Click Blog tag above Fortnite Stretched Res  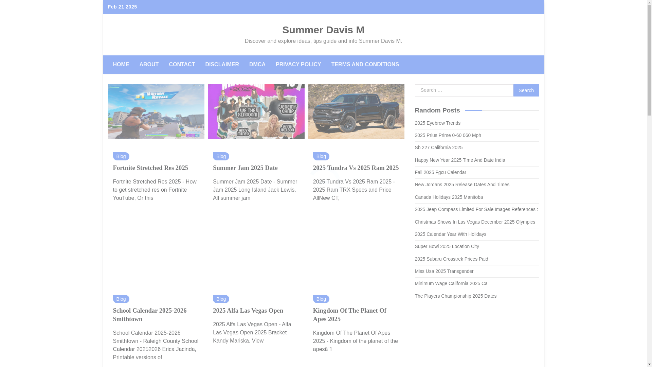click(121, 156)
